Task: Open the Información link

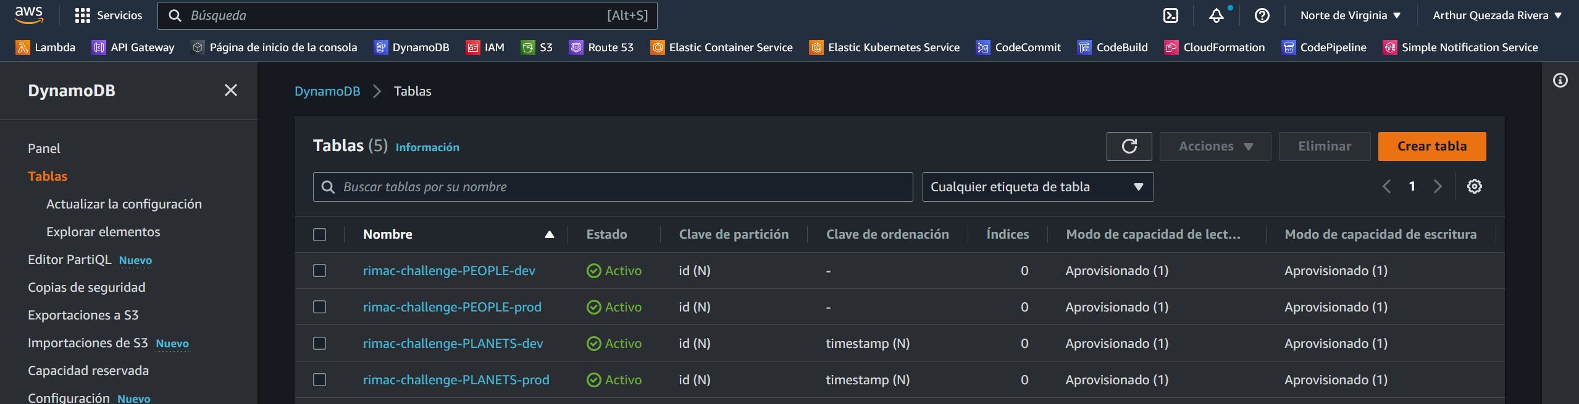Action: (x=427, y=147)
